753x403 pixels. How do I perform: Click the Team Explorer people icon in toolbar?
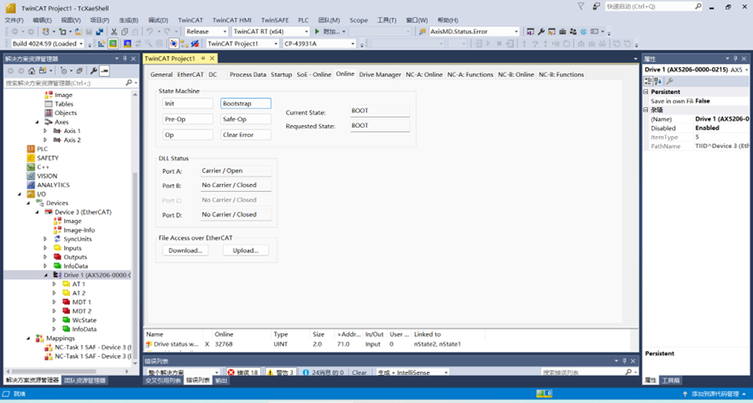(573, 32)
